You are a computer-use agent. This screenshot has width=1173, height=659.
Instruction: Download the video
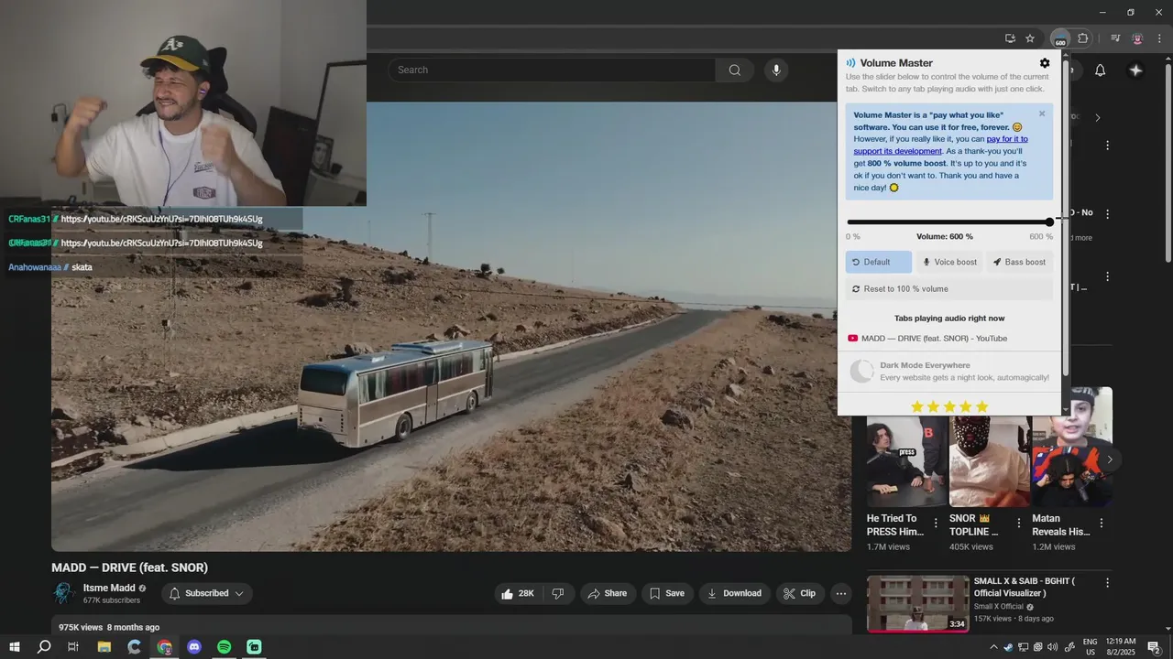click(x=733, y=593)
